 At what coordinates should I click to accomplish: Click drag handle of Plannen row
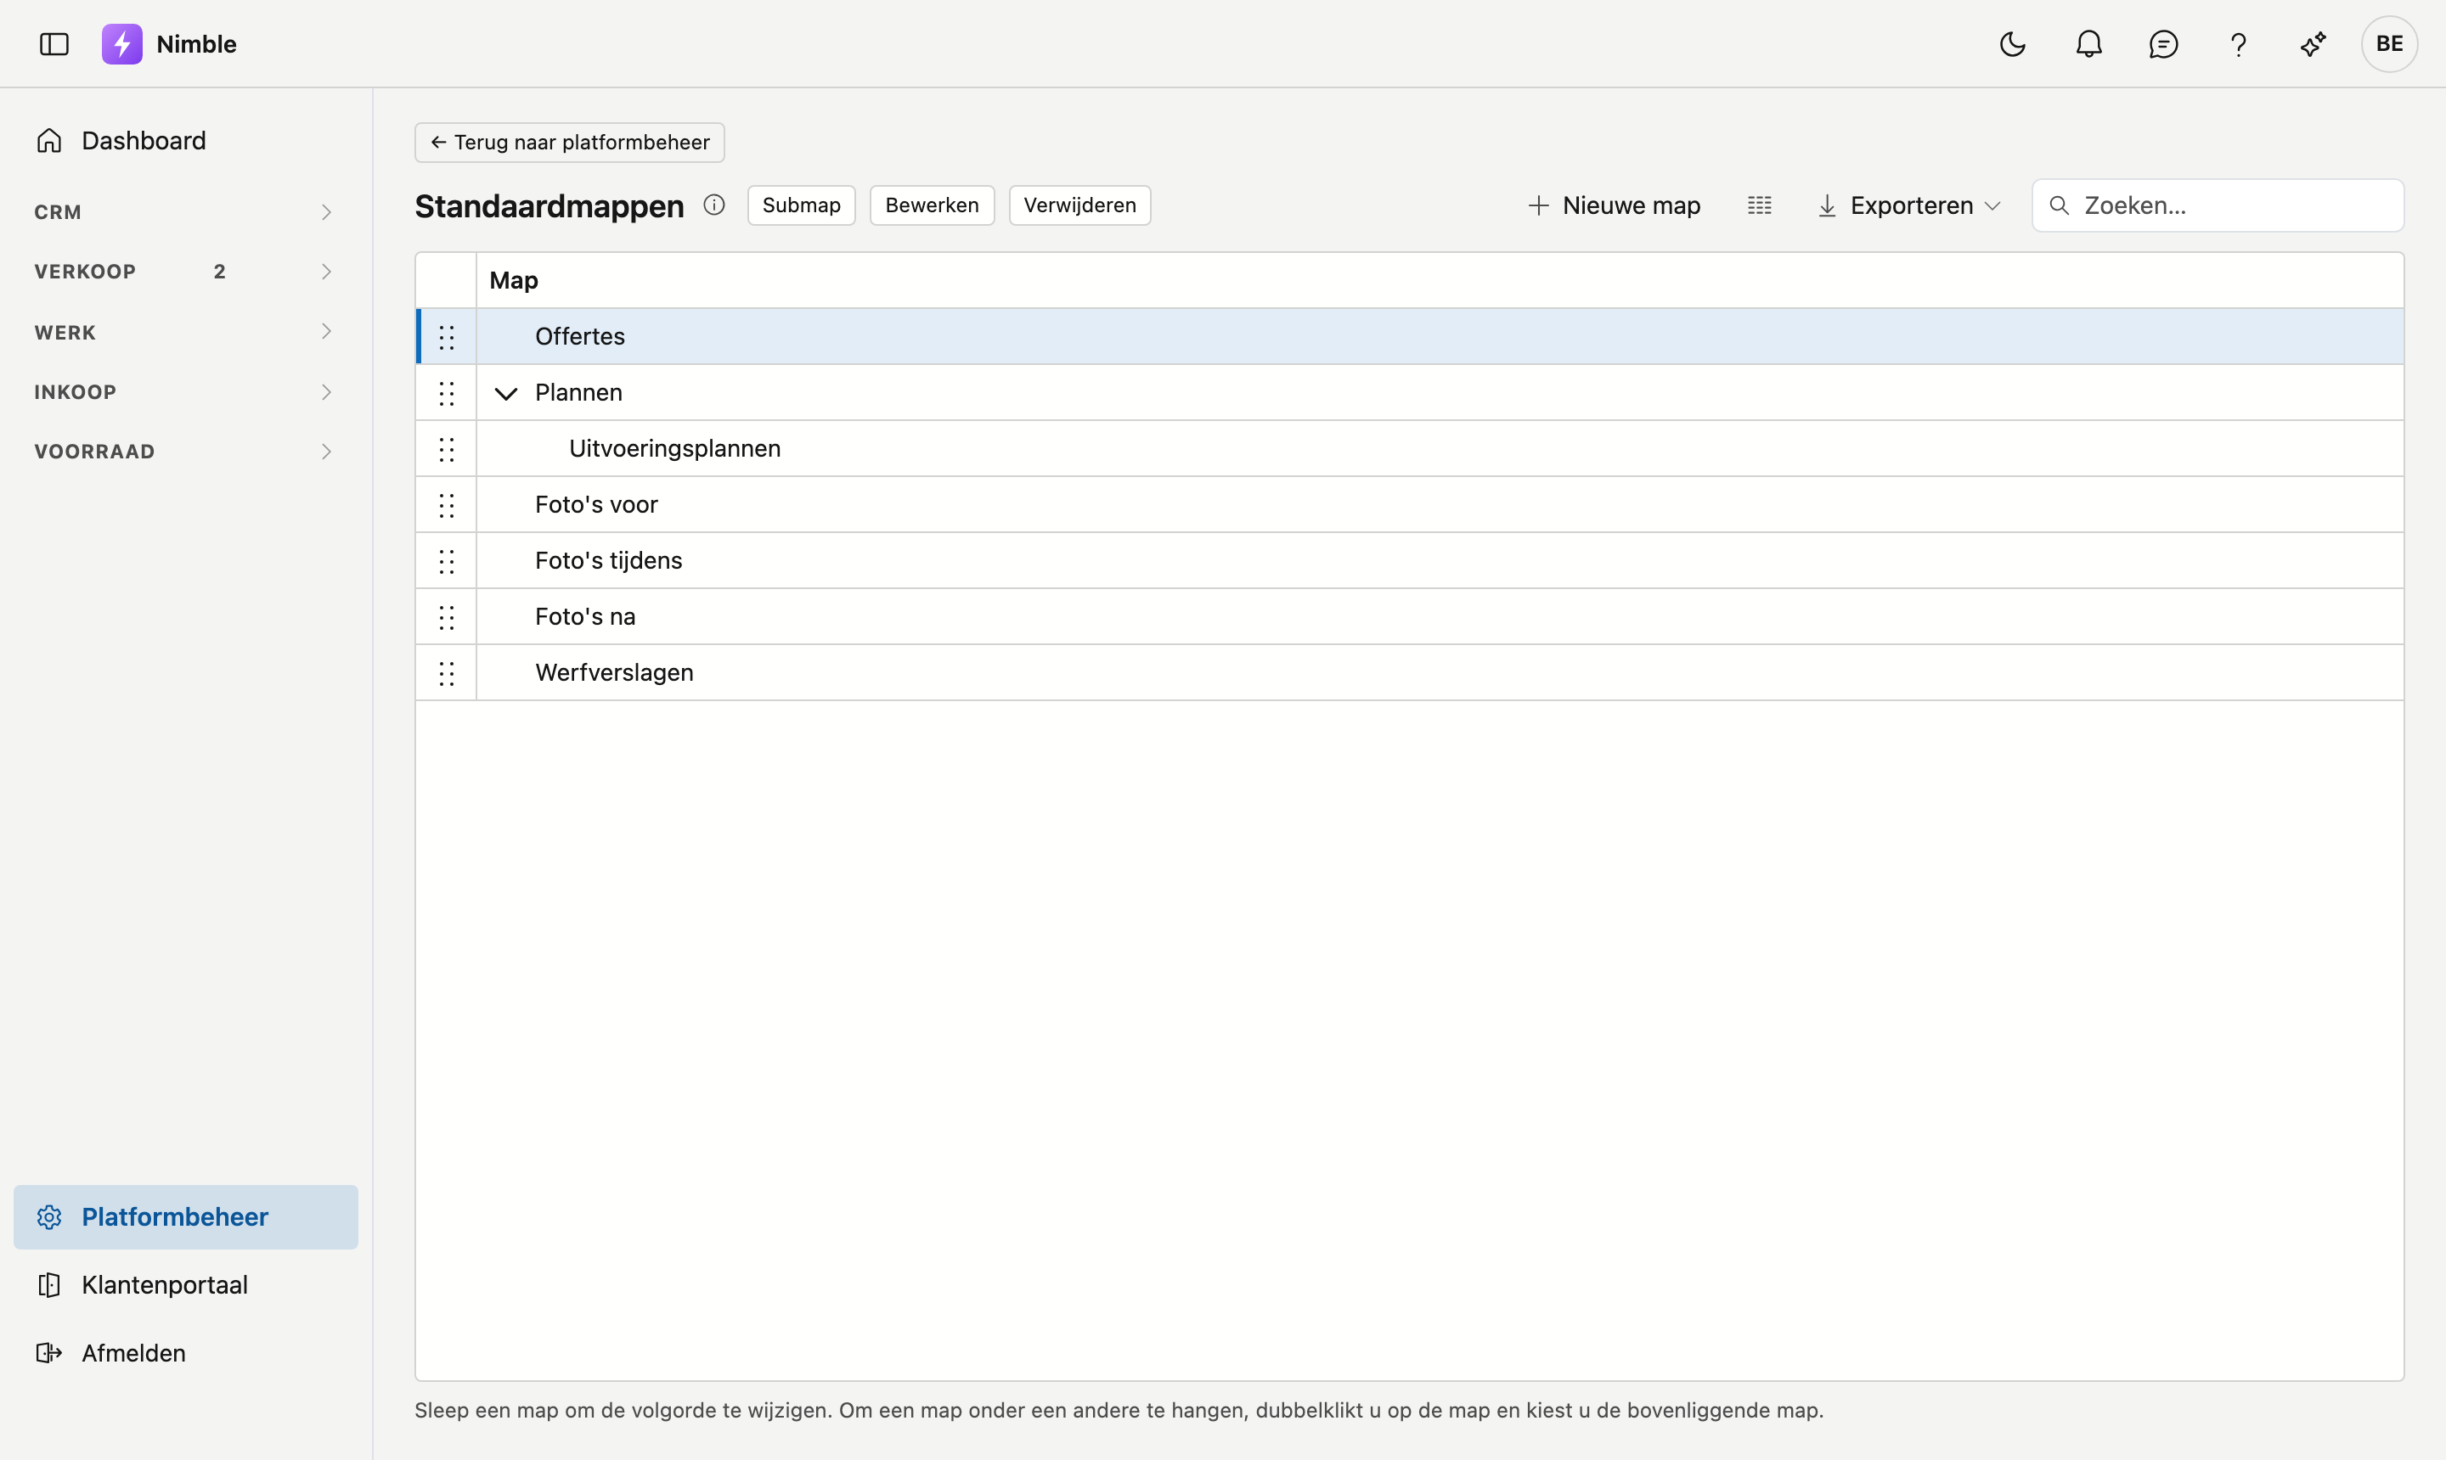(447, 392)
